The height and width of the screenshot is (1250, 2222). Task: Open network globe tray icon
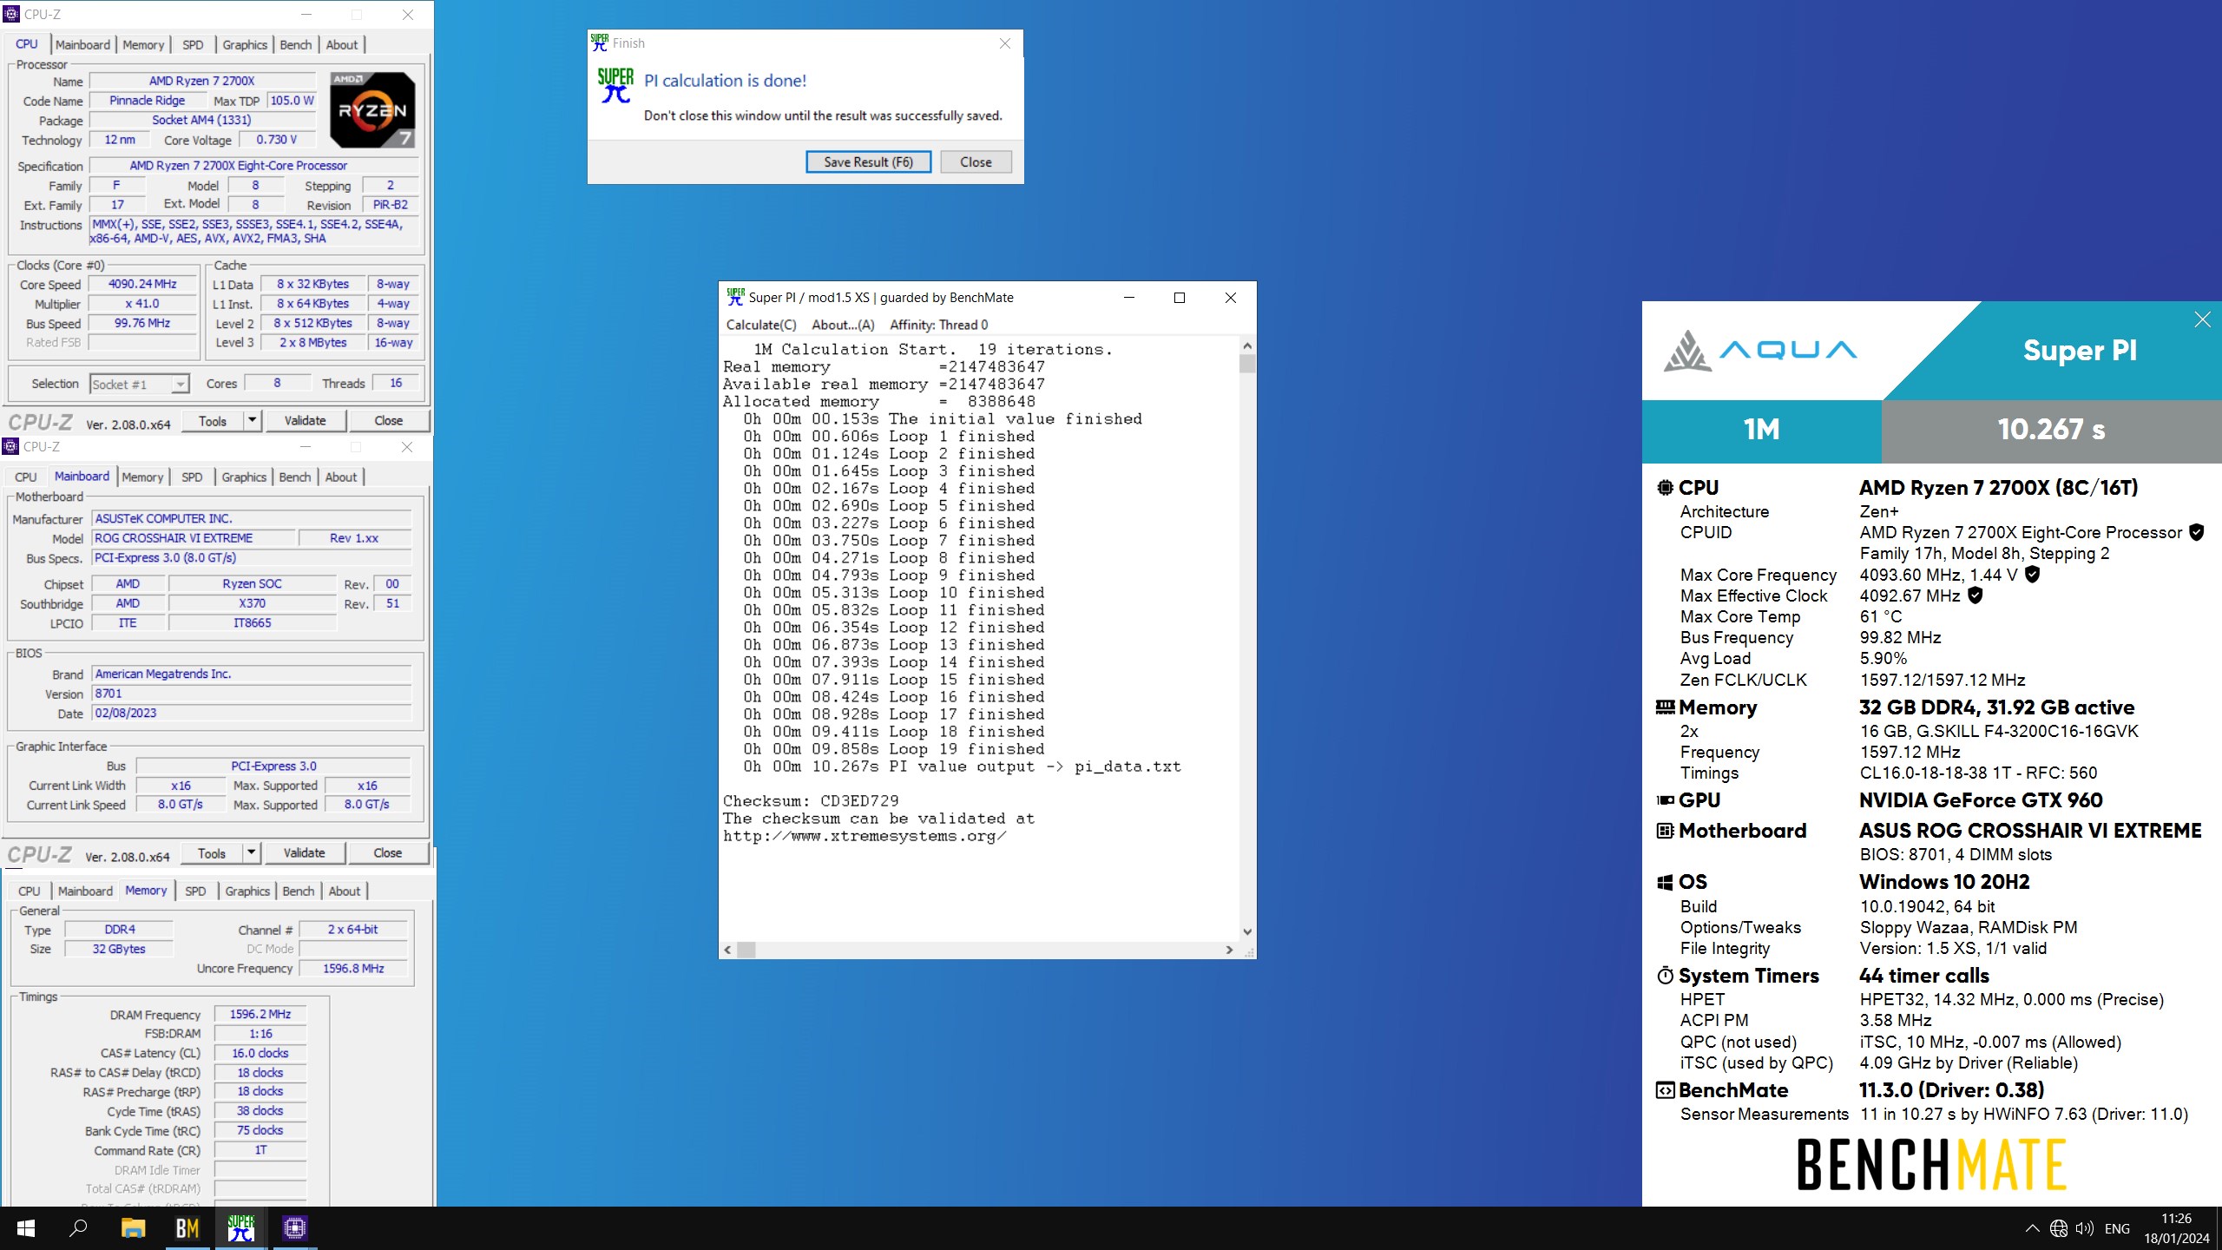point(2058,1228)
